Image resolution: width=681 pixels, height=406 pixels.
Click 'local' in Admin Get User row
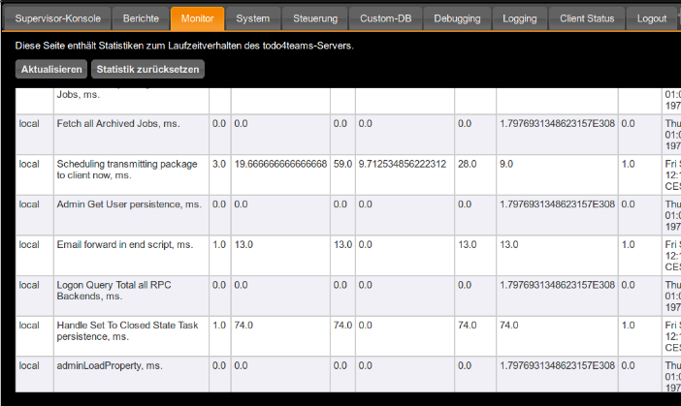pyautogui.click(x=29, y=204)
